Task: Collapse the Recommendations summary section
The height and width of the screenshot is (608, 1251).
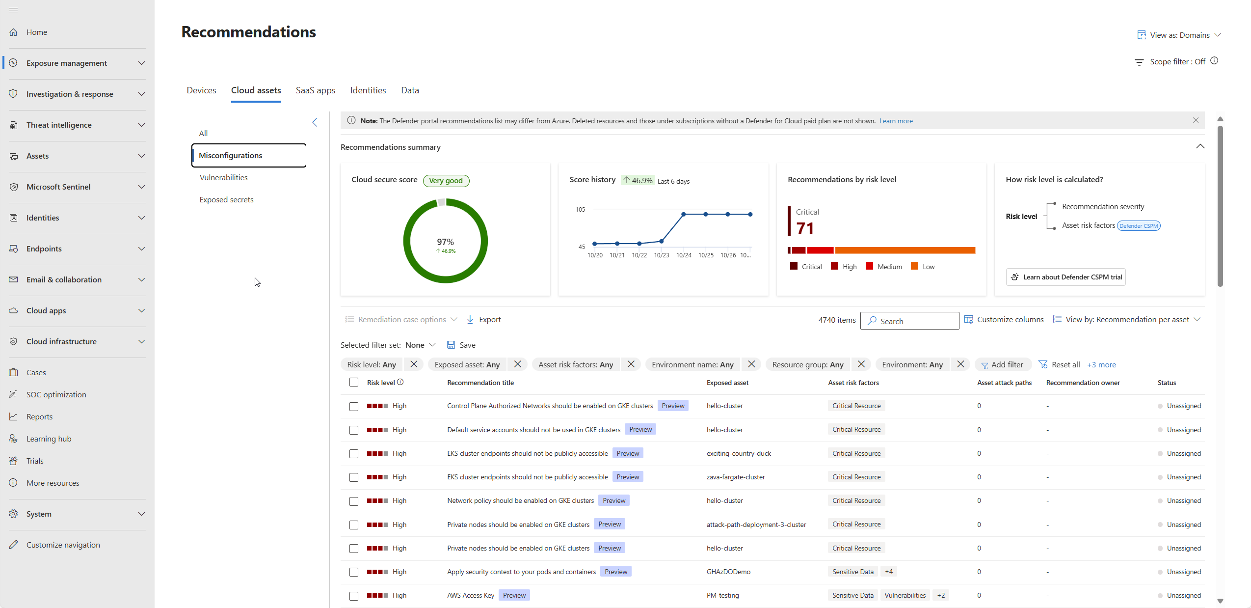Action: click(x=1200, y=146)
